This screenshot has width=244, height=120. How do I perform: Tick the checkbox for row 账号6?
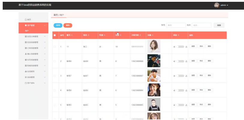55,90
